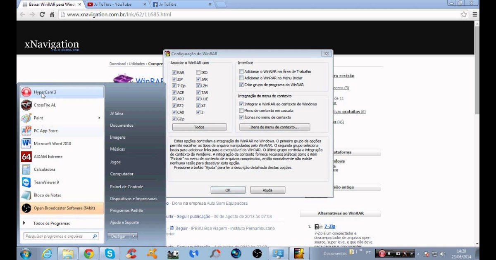This screenshot has width=496, height=260.
Task: Click the TeamViewer 9 icon
Action: click(26, 182)
